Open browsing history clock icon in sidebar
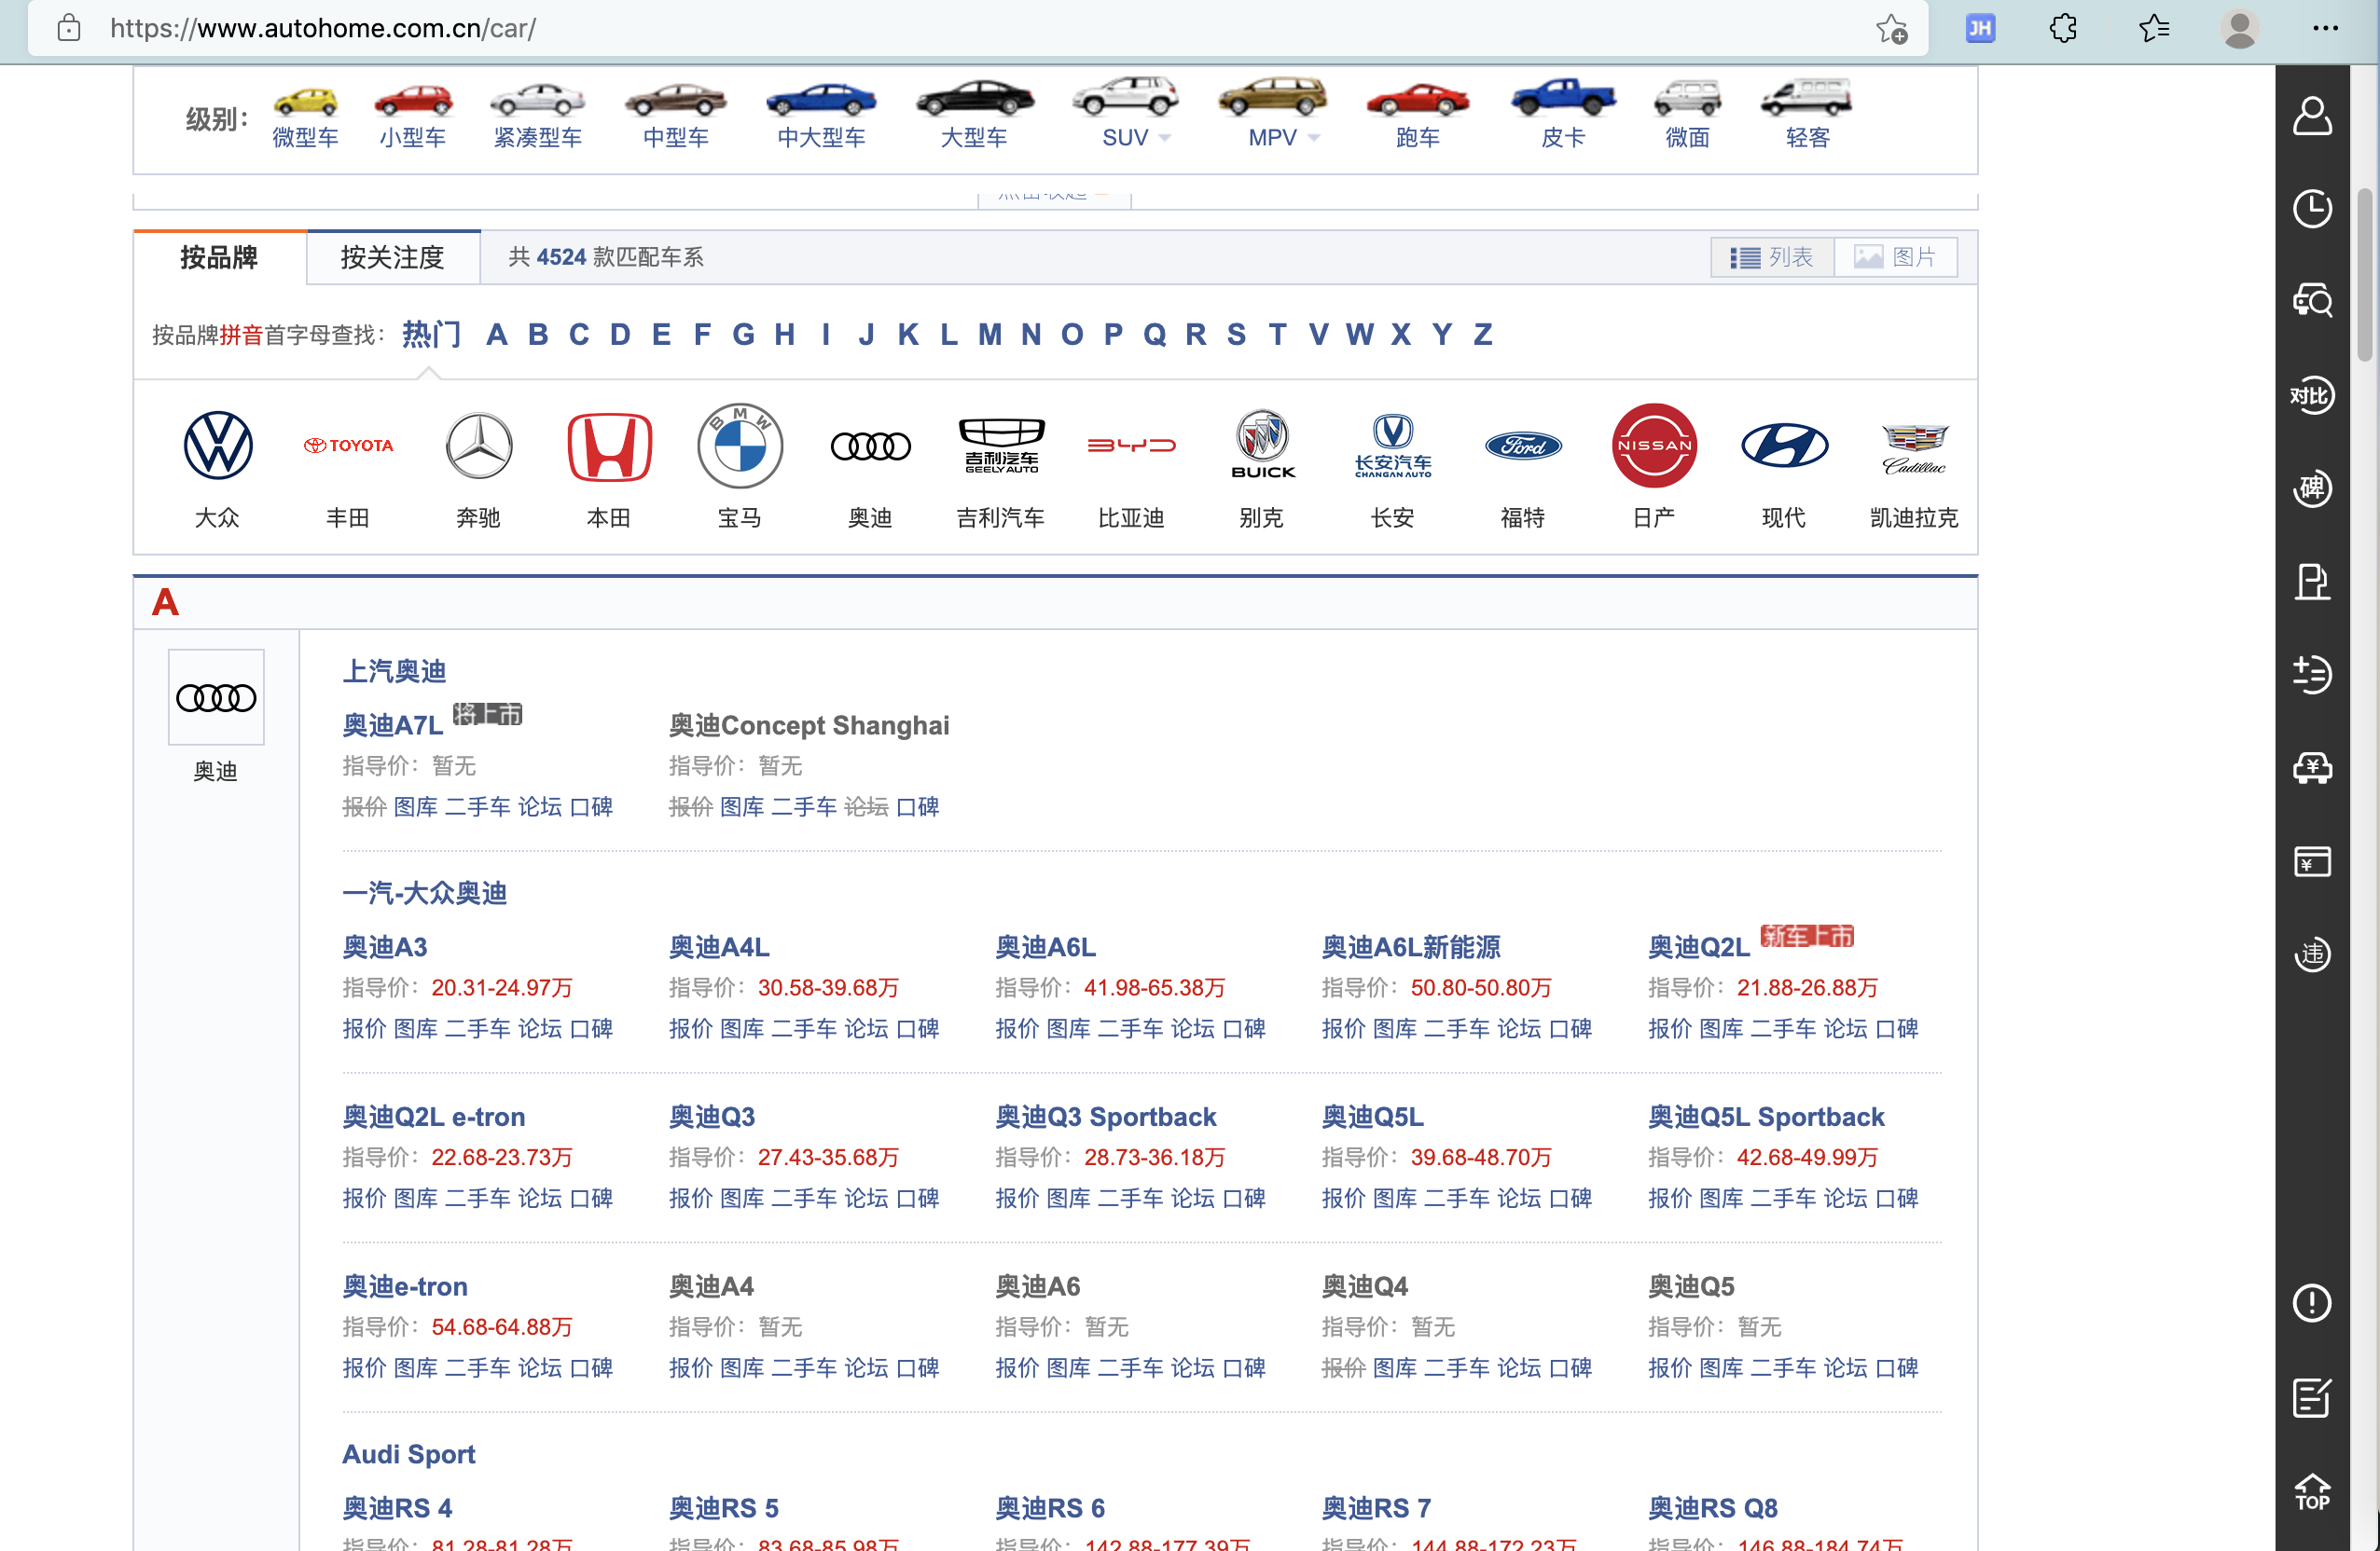The image size is (2380, 1551). click(x=2312, y=208)
